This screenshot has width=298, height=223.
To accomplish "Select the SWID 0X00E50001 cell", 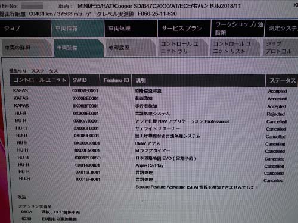I will pos(87,150).
